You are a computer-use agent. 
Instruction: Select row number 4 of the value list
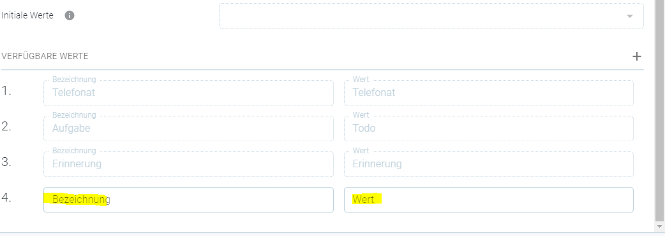pyautogui.click(x=6, y=198)
